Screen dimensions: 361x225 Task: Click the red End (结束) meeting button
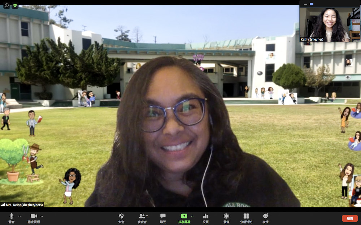click(x=349, y=218)
